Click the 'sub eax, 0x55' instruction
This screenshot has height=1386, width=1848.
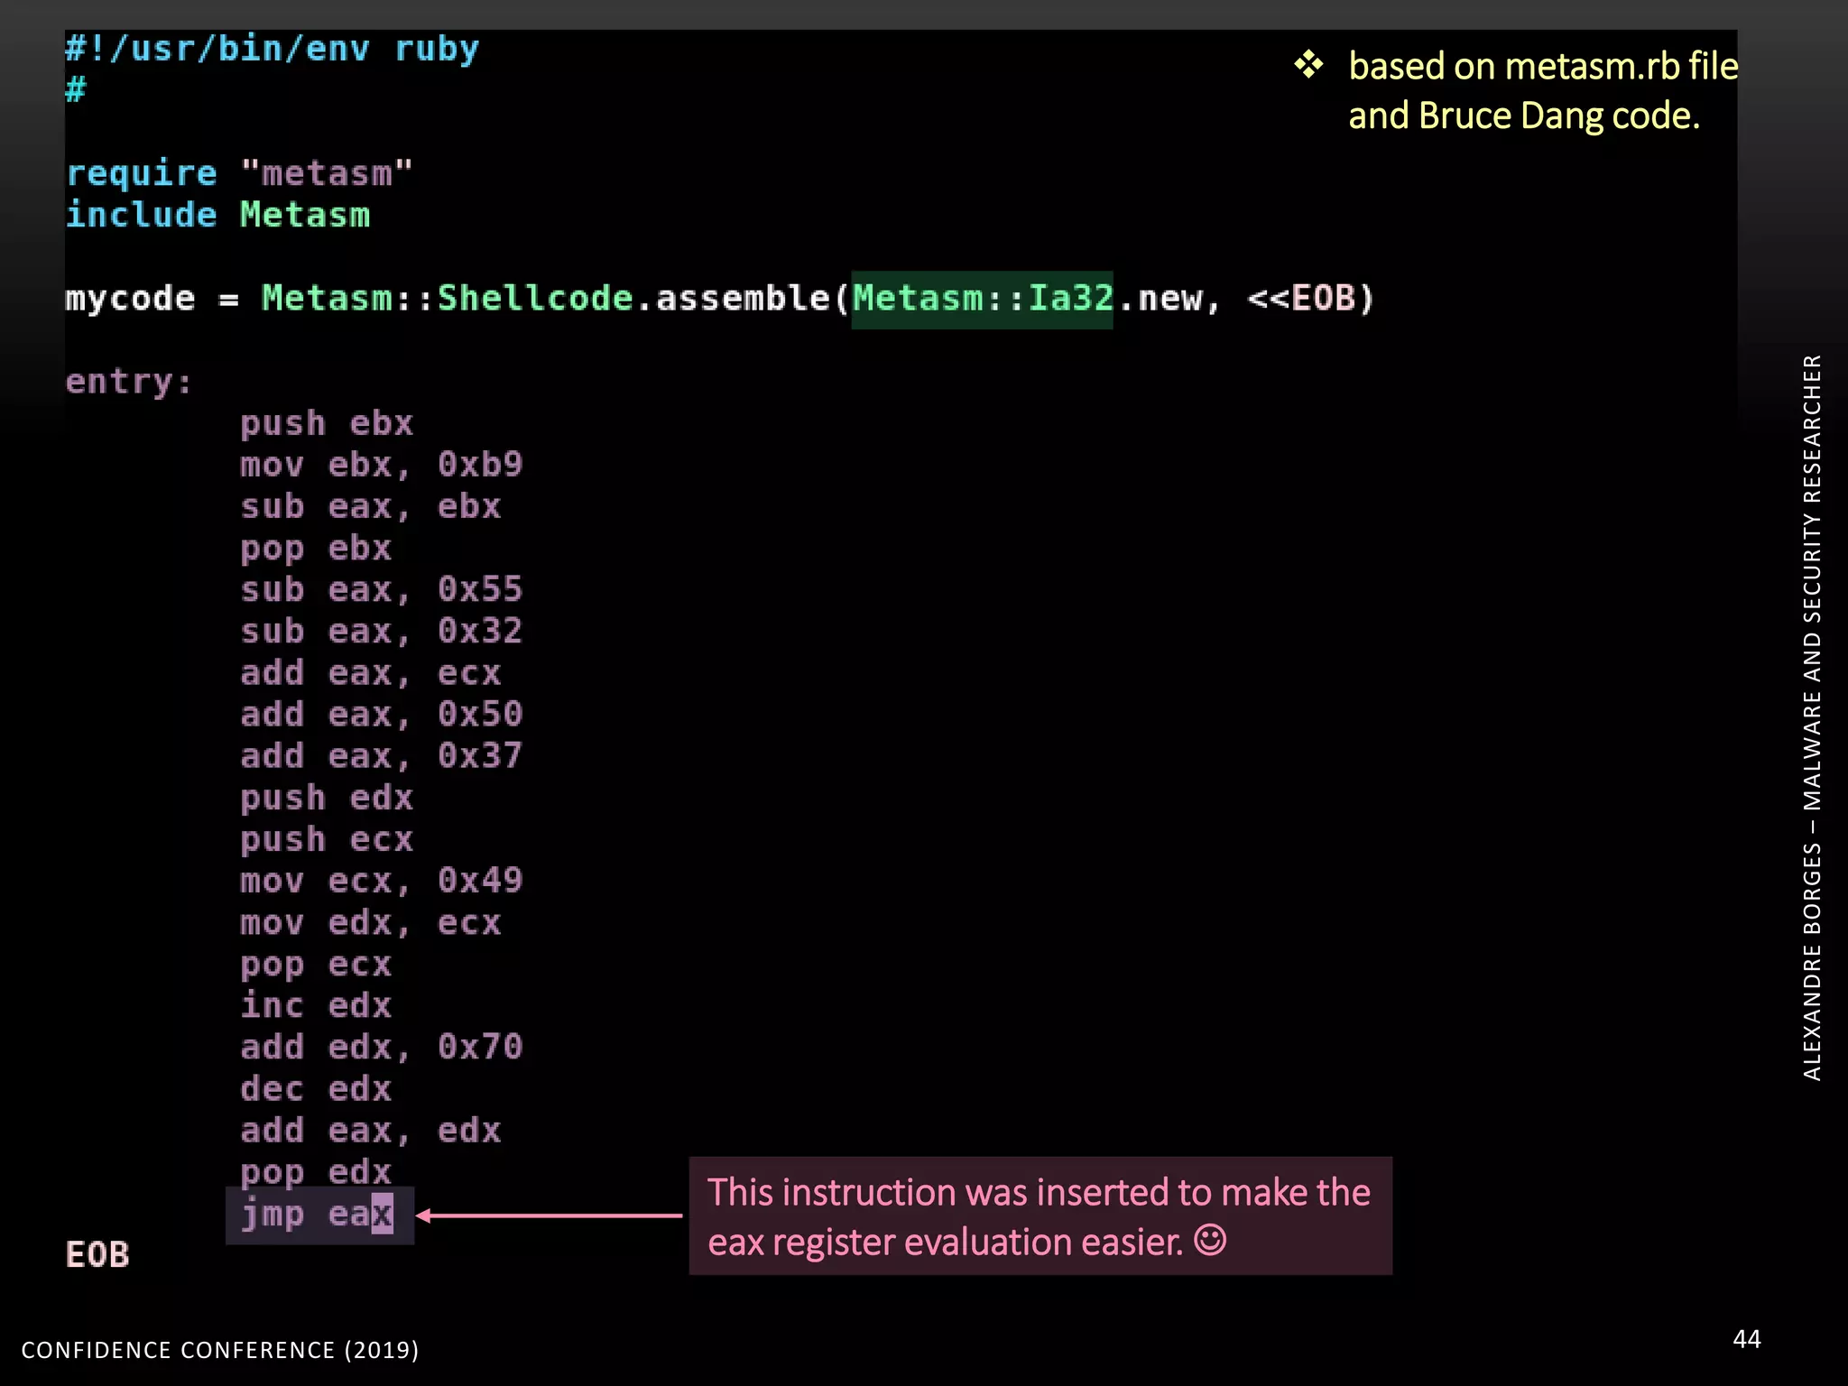click(381, 589)
